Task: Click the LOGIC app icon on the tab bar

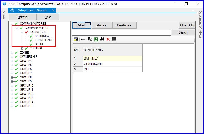Action: (x=12, y=10)
